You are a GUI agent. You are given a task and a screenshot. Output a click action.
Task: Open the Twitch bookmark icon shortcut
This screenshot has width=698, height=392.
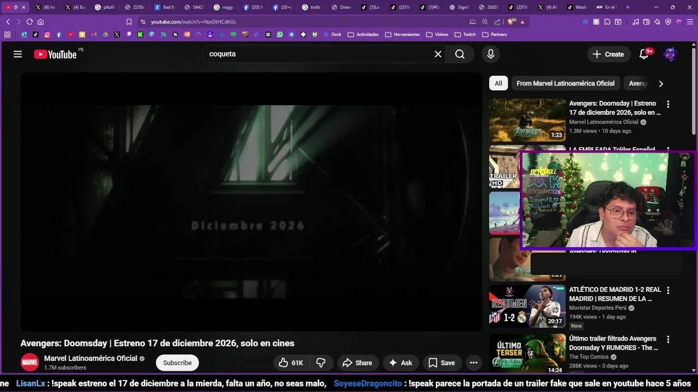tap(129, 34)
